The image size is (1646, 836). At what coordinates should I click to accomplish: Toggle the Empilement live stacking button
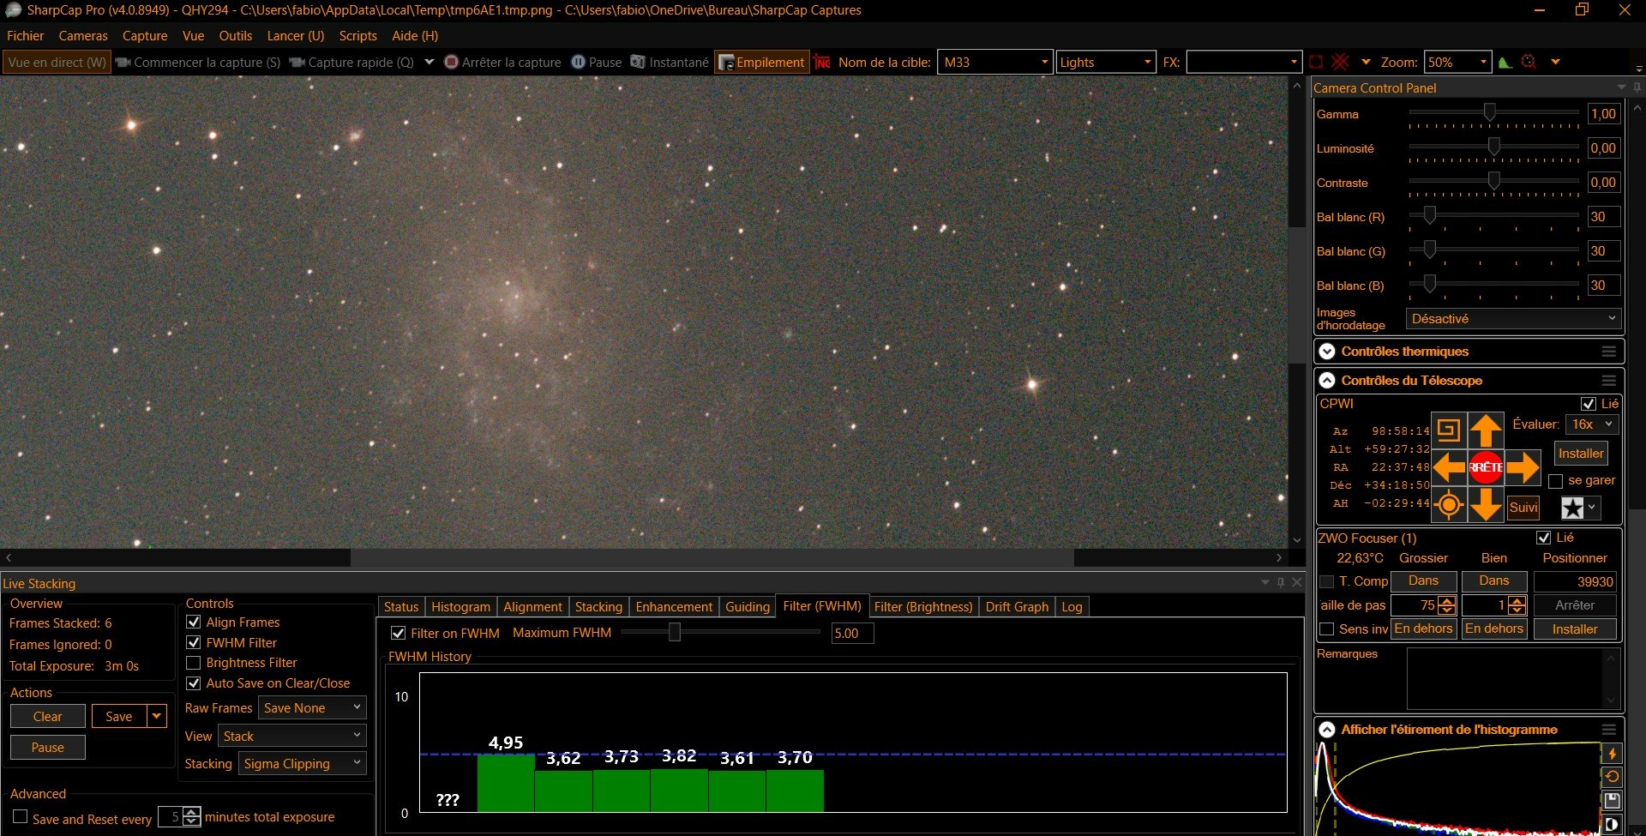[x=762, y=63]
